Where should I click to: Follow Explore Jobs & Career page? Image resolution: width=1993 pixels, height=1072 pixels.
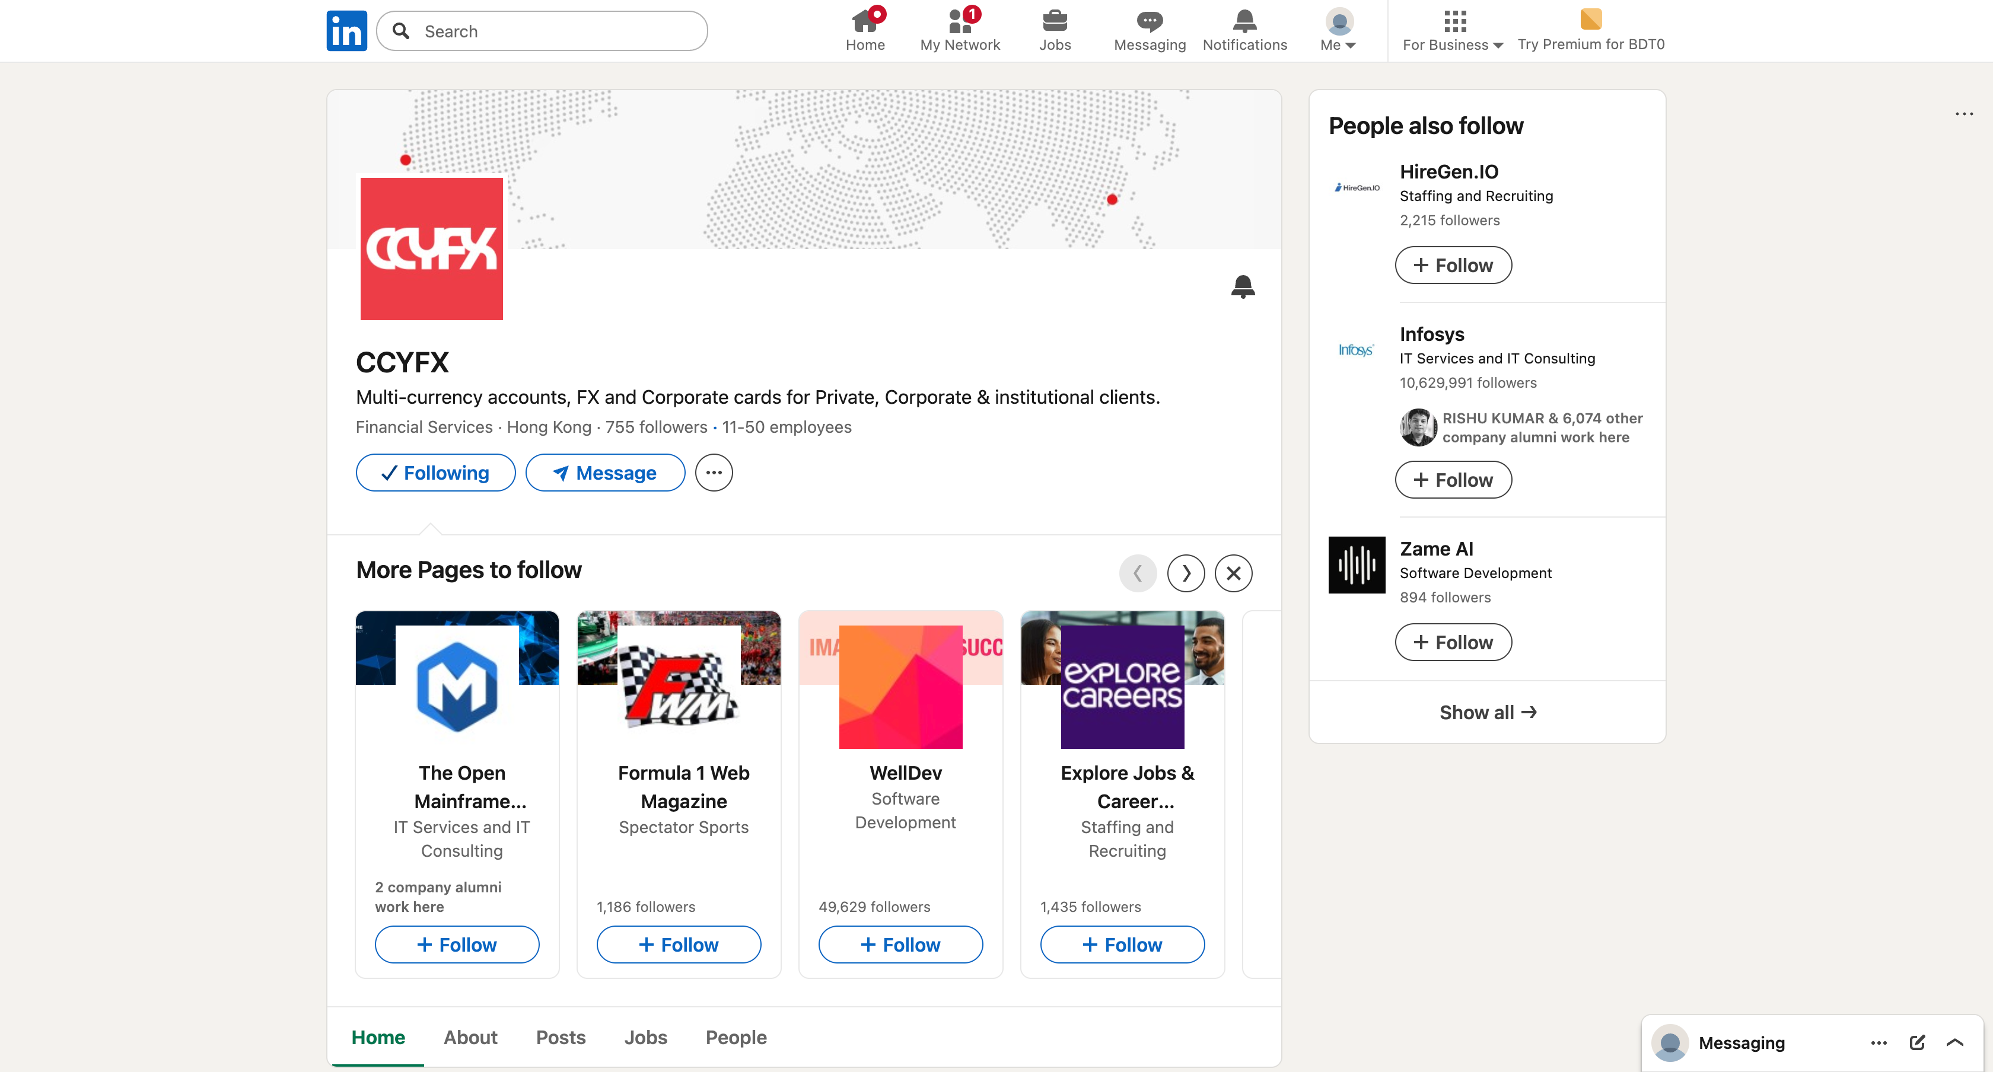pos(1123,945)
